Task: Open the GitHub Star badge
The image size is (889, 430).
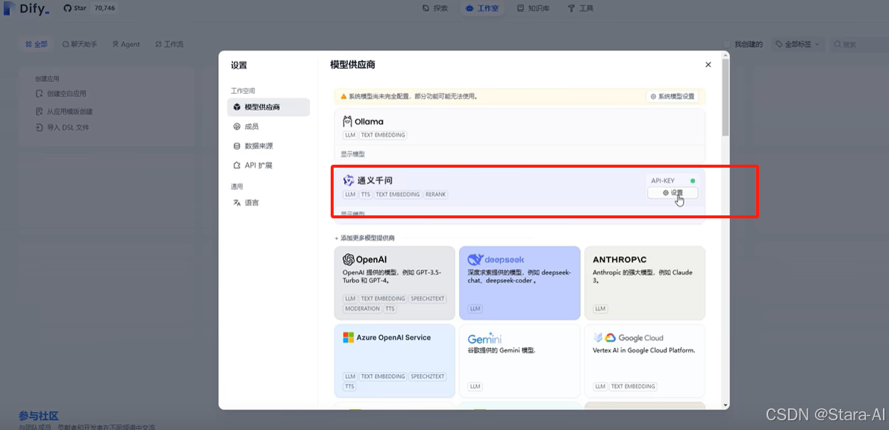Action: (x=90, y=8)
